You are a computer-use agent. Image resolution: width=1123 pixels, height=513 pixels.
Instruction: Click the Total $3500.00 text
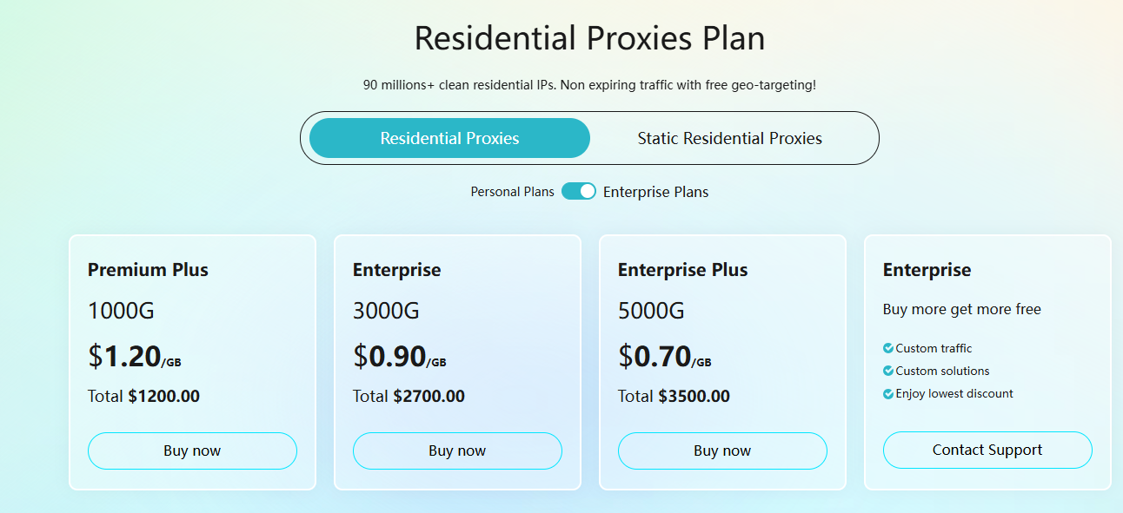pos(674,397)
